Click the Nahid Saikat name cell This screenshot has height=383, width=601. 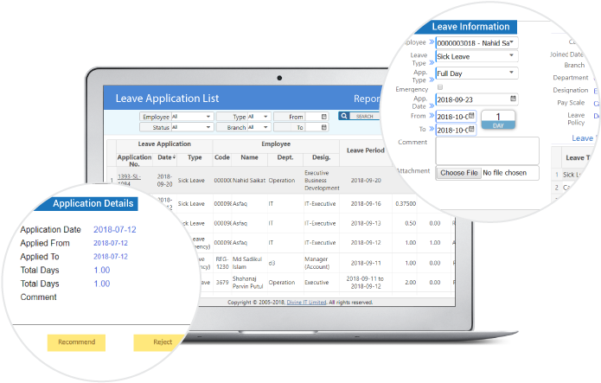[249, 180]
